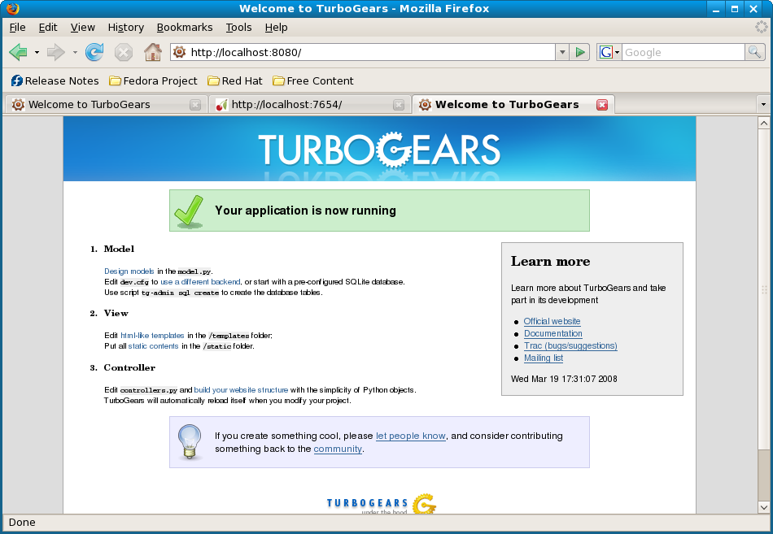Click the Done status bar text
Viewport: 773px width, 534px height.
22,522
